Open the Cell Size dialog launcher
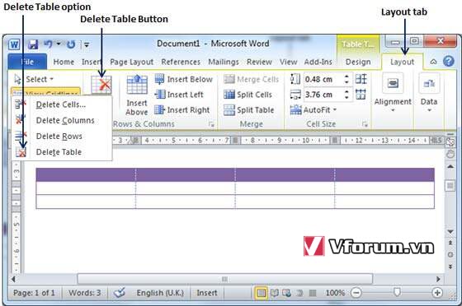462x306 pixels. tap(365, 124)
